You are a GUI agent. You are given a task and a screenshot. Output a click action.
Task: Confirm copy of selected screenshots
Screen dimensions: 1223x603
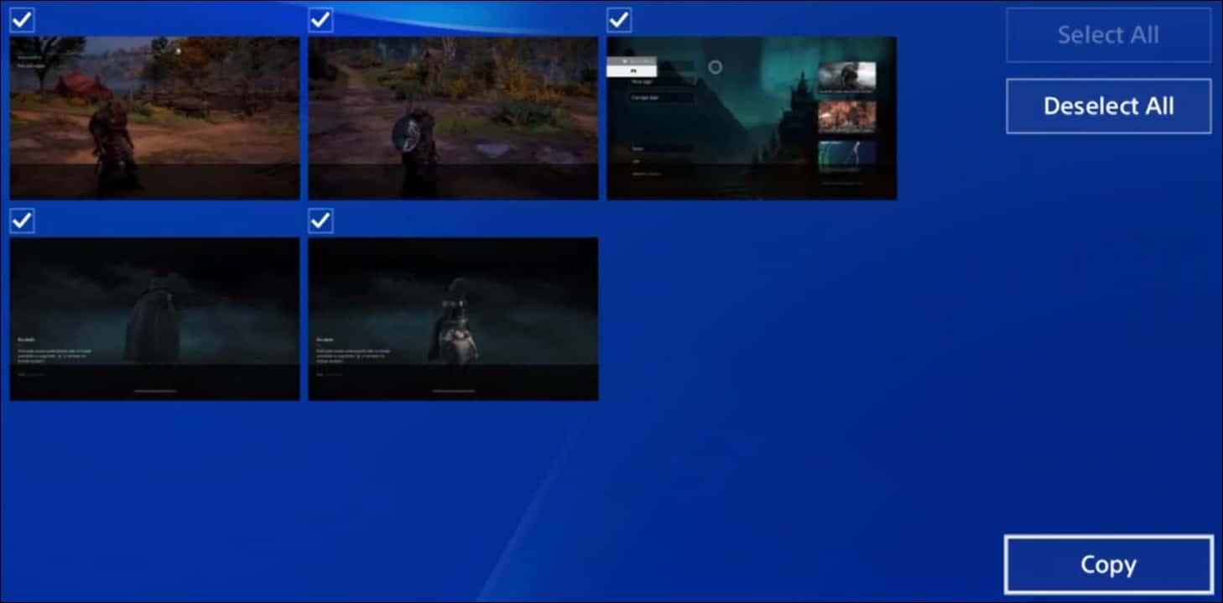click(1108, 564)
